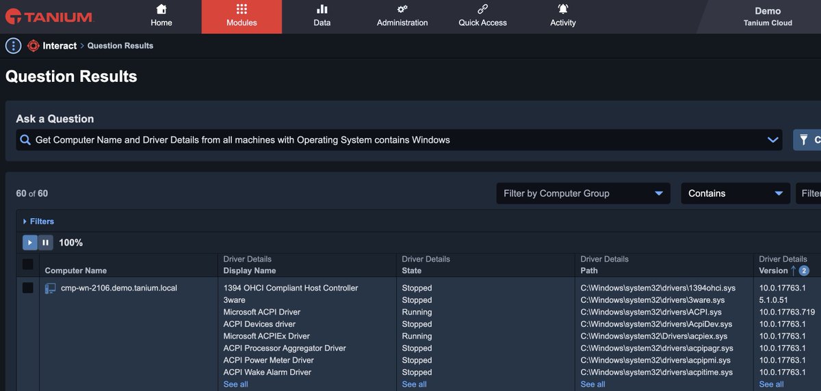This screenshot has width=821, height=391.
Task: Click version 10.0.17763.719
Action: 787,312
